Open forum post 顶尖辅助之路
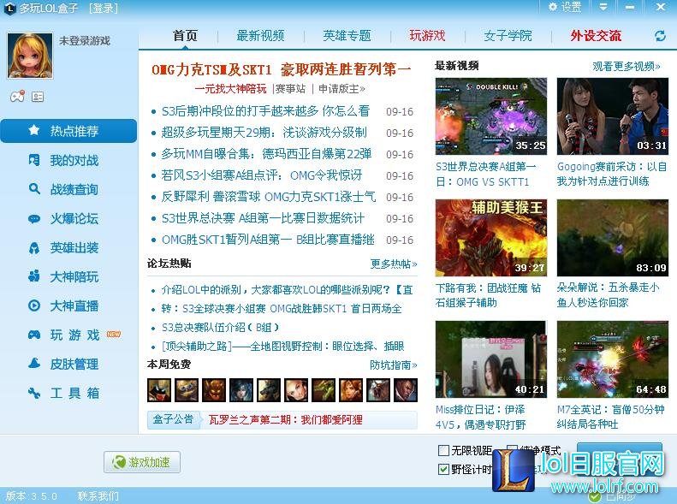The width and height of the screenshot is (677, 504). point(282,346)
